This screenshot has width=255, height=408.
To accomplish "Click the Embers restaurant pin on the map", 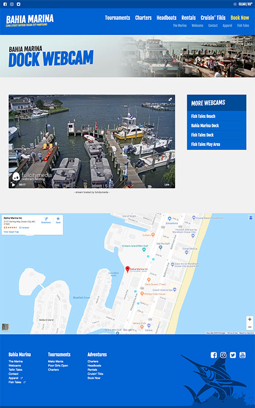I will click(153, 235).
